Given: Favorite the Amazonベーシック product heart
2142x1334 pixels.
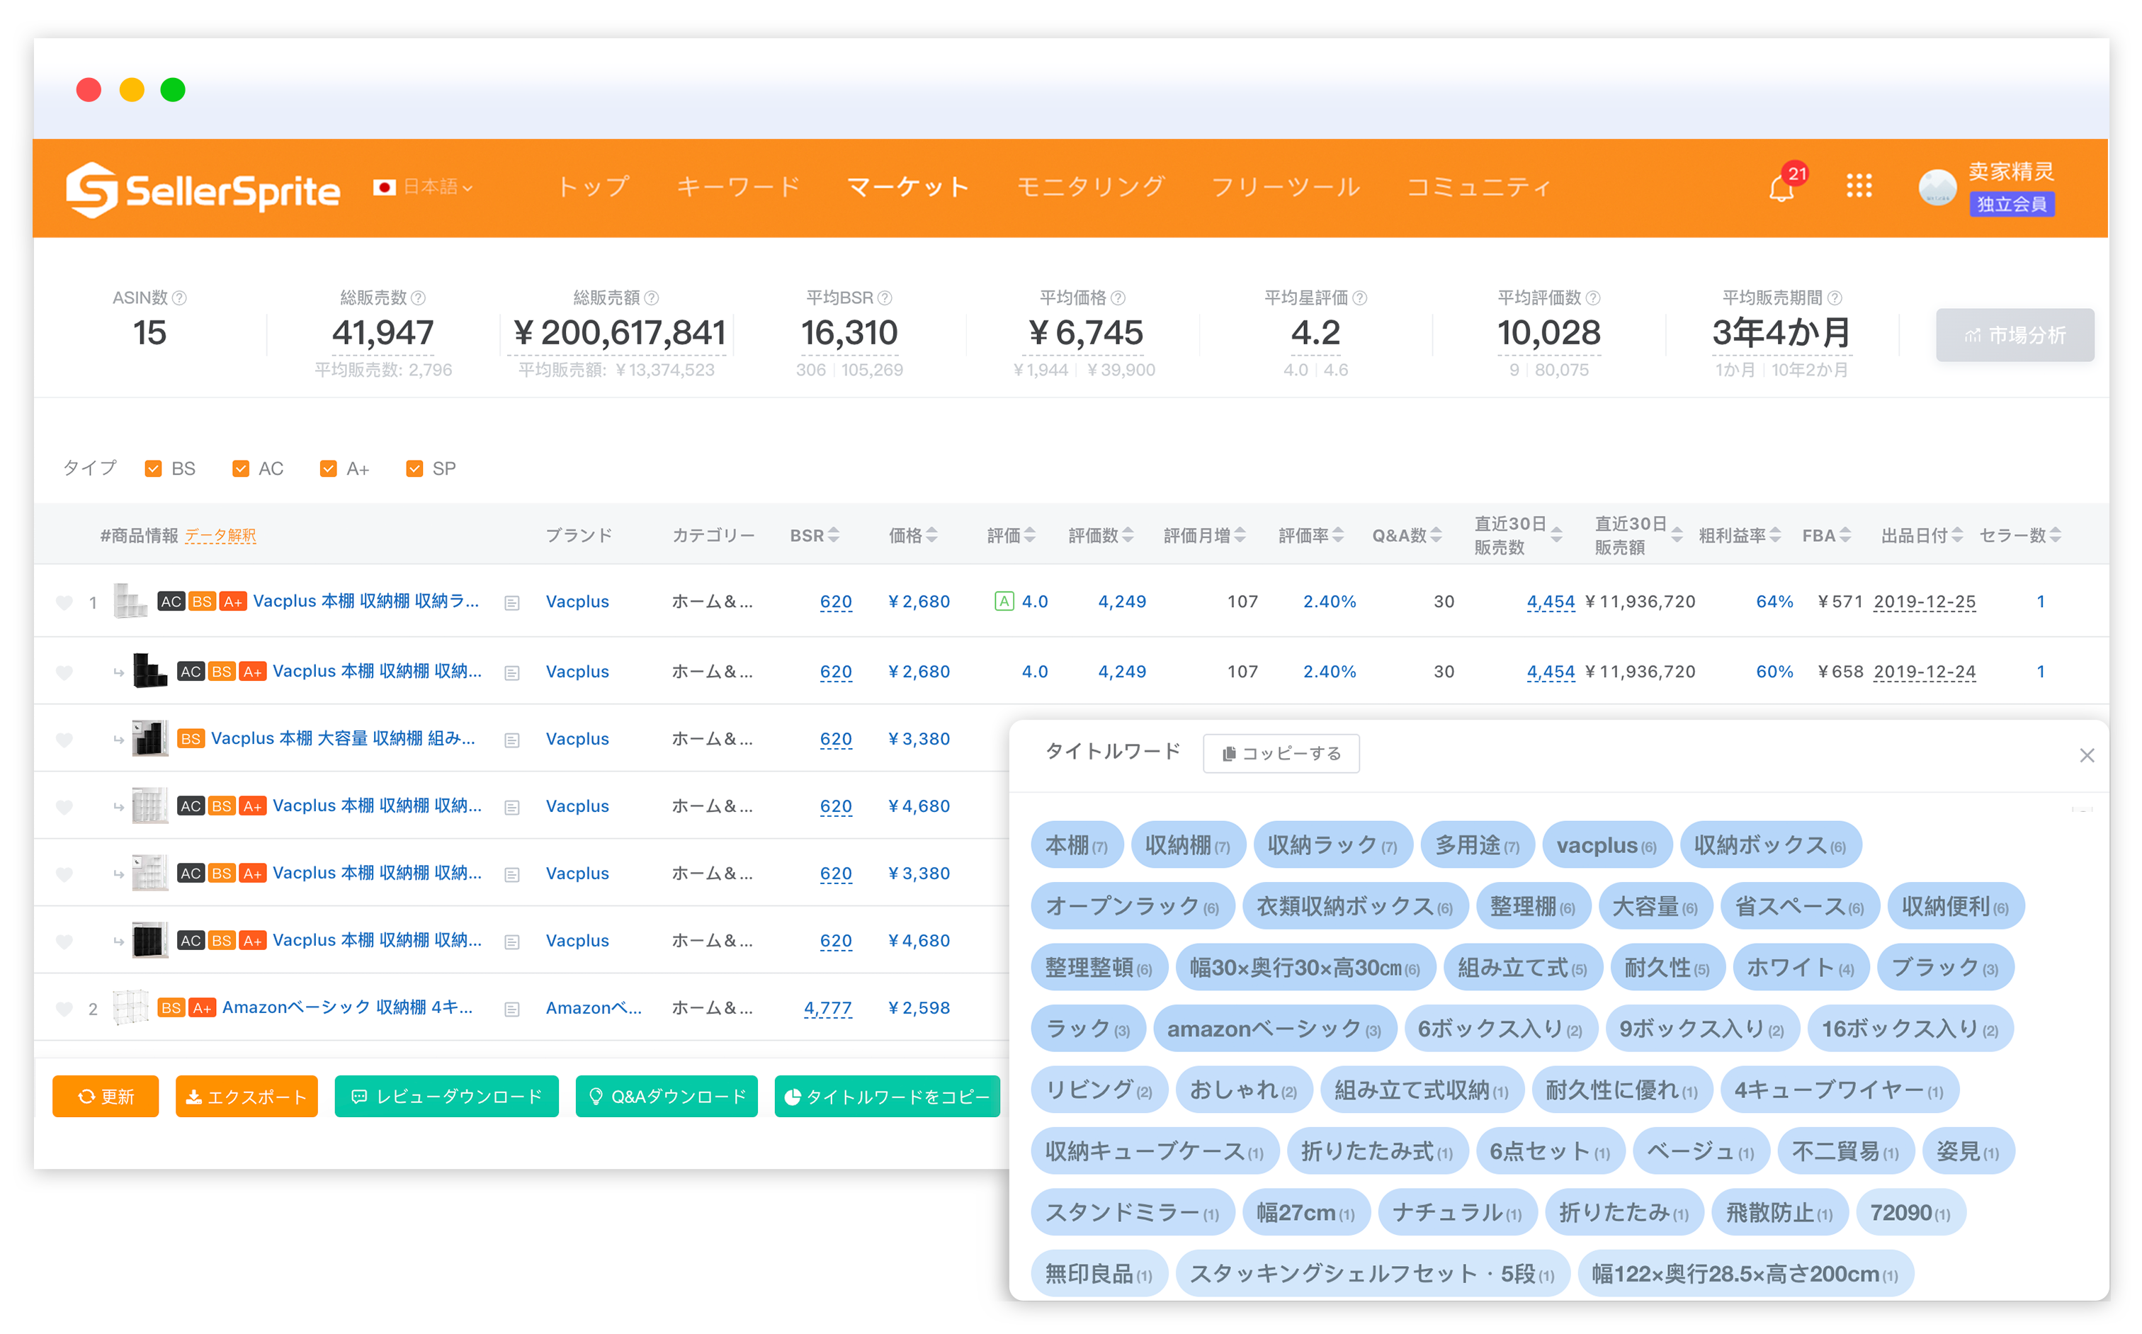Looking at the screenshot, I should [x=64, y=1008].
